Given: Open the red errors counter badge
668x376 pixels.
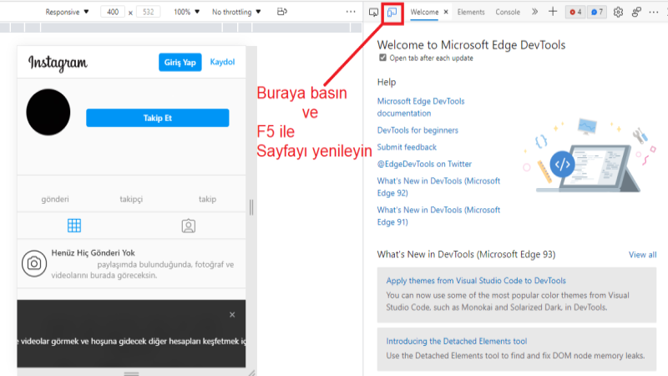Looking at the screenshot, I should [575, 13].
